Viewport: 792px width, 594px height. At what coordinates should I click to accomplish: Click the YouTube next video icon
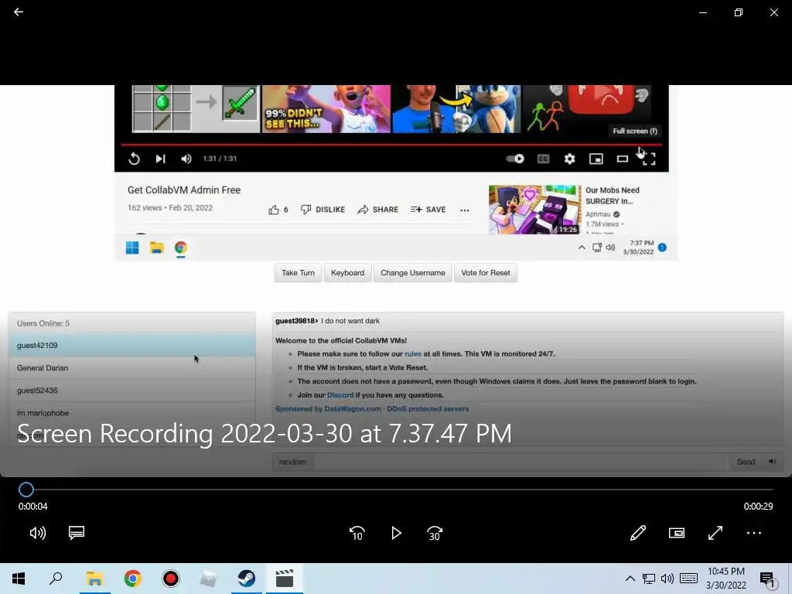[160, 159]
